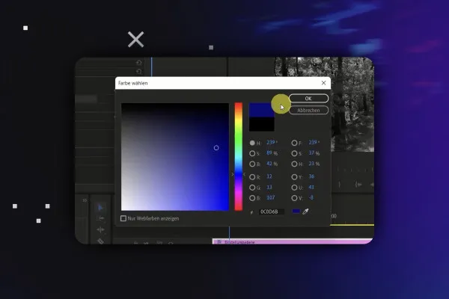
Task: Click the vertical rainbow hue slider
Action: click(x=239, y=156)
